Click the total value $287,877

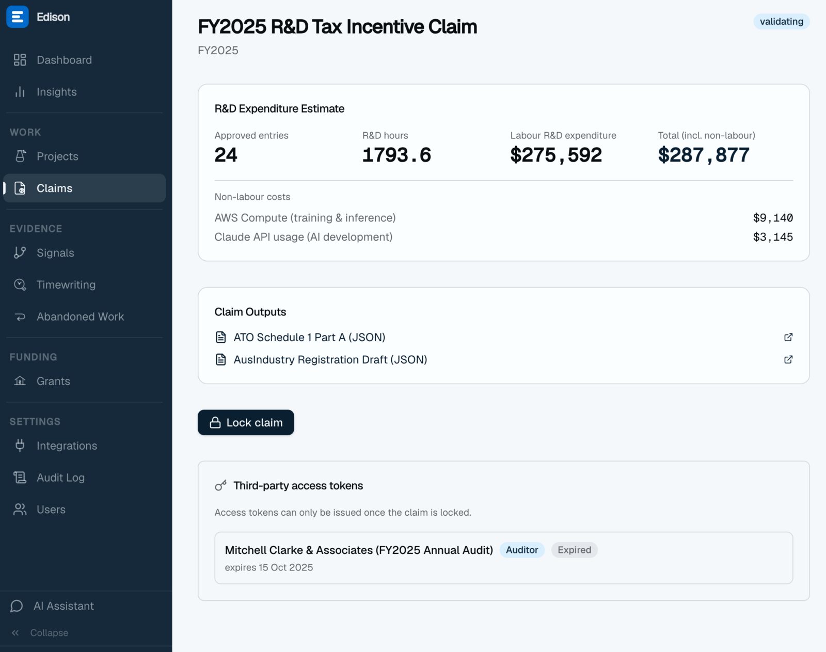[704, 155]
